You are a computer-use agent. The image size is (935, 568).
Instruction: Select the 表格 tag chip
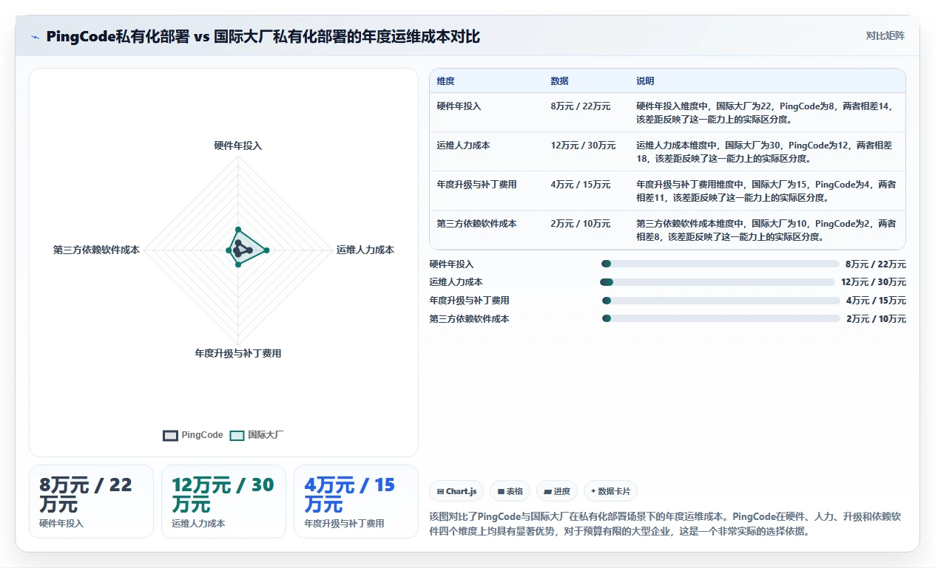510,491
